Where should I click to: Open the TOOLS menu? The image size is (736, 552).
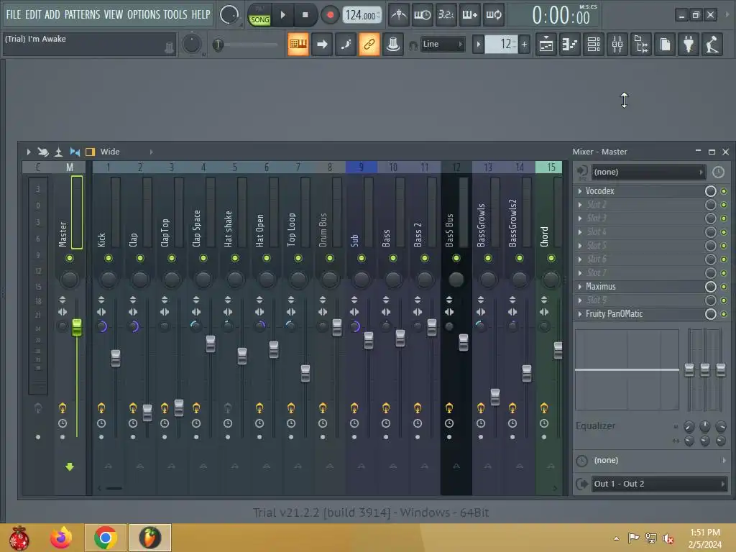(x=175, y=14)
